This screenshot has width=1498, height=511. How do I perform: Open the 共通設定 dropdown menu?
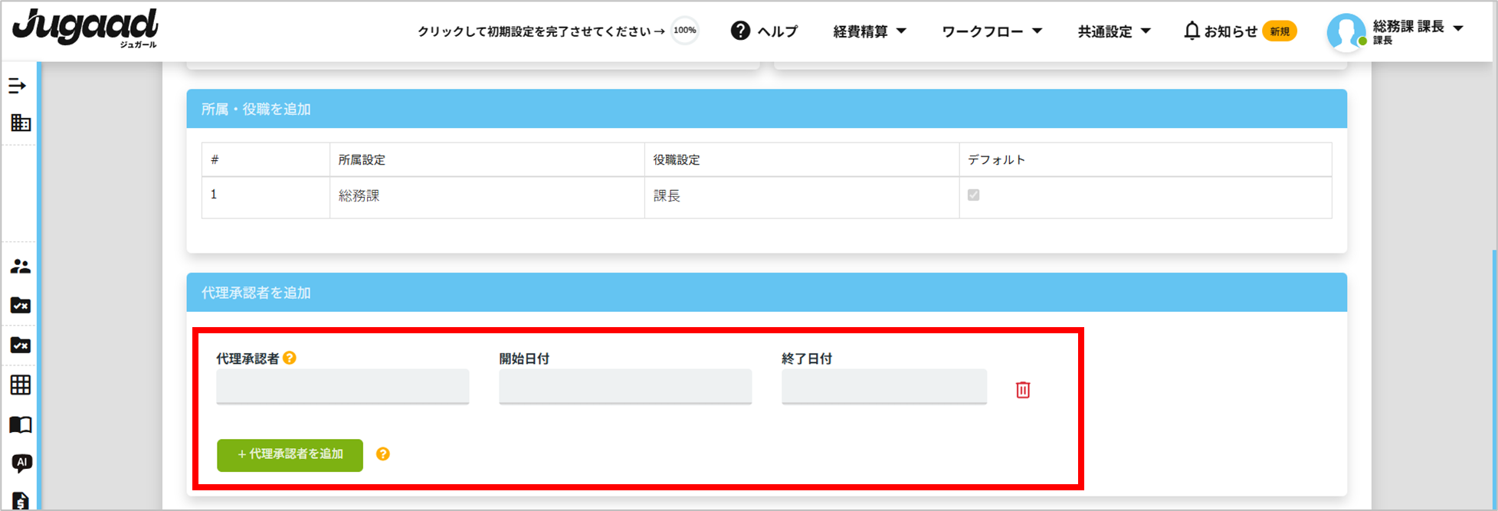point(1114,31)
